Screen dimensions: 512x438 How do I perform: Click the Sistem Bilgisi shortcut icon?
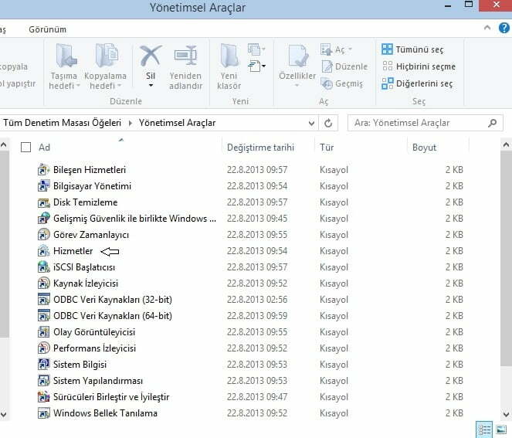point(44,364)
